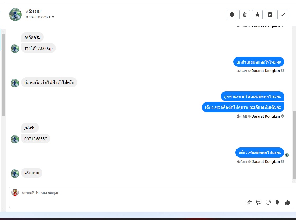Screen dimensions: 296x220
Task: Send a thumbs-up like
Action: [287, 203]
